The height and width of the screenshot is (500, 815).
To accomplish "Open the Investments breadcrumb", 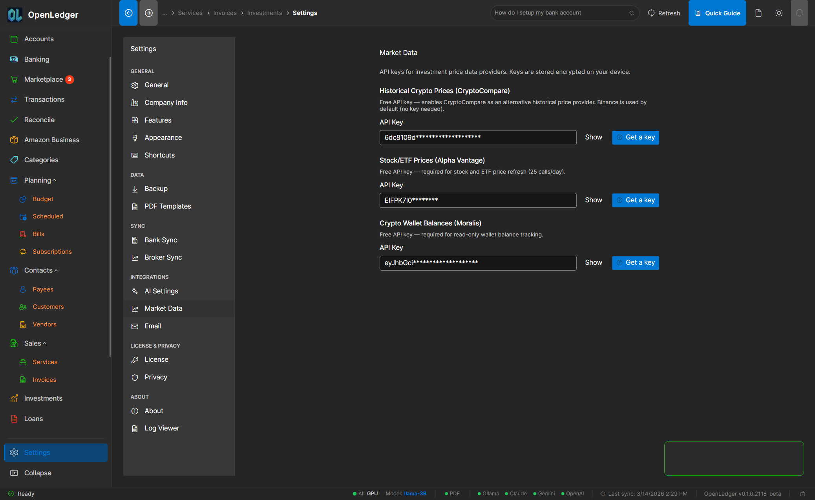I will coord(264,13).
